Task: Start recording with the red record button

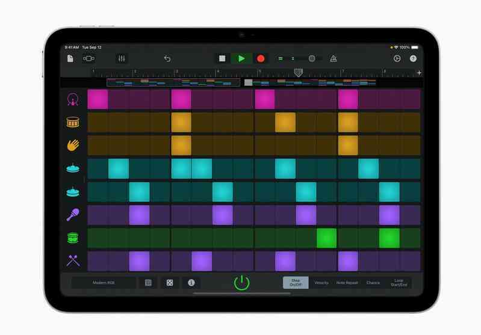Action: [x=261, y=58]
